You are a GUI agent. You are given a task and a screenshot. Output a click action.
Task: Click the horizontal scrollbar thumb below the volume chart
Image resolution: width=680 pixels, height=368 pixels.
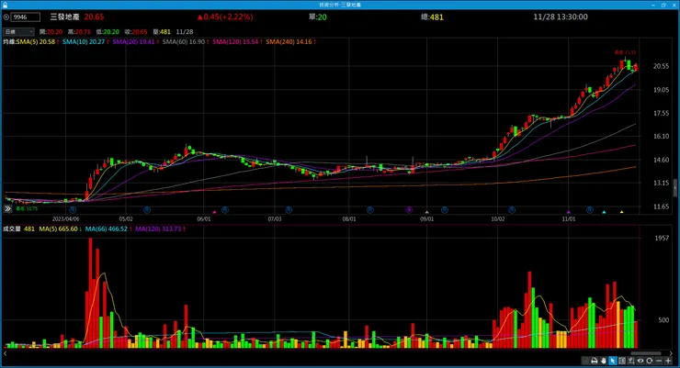click(646, 353)
